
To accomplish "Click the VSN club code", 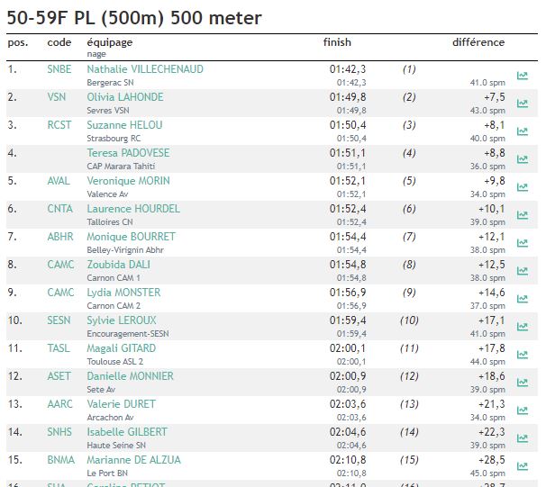I will 57,97.
